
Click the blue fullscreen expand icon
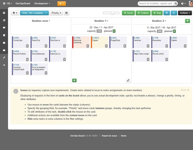(166, 13)
